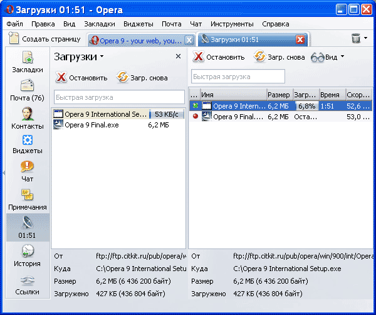Open the Инструменты menu
Image resolution: width=376 pixels, height=315 pixels.
(x=232, y=24)
